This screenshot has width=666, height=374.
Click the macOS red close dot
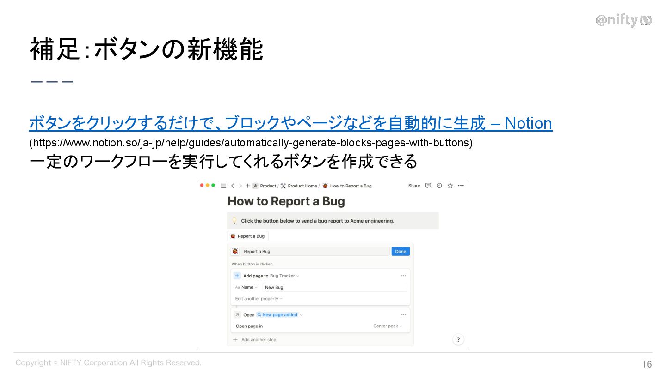click(202, 185)
